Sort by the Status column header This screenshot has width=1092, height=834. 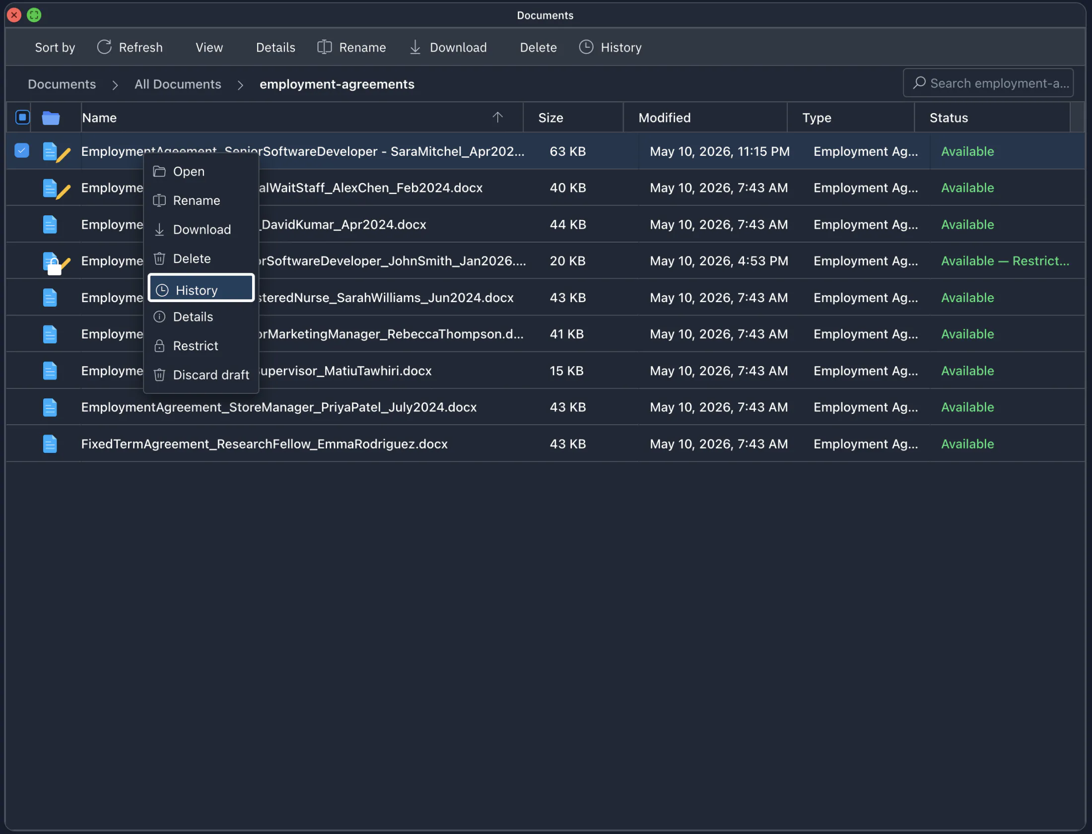pos(992,118)
